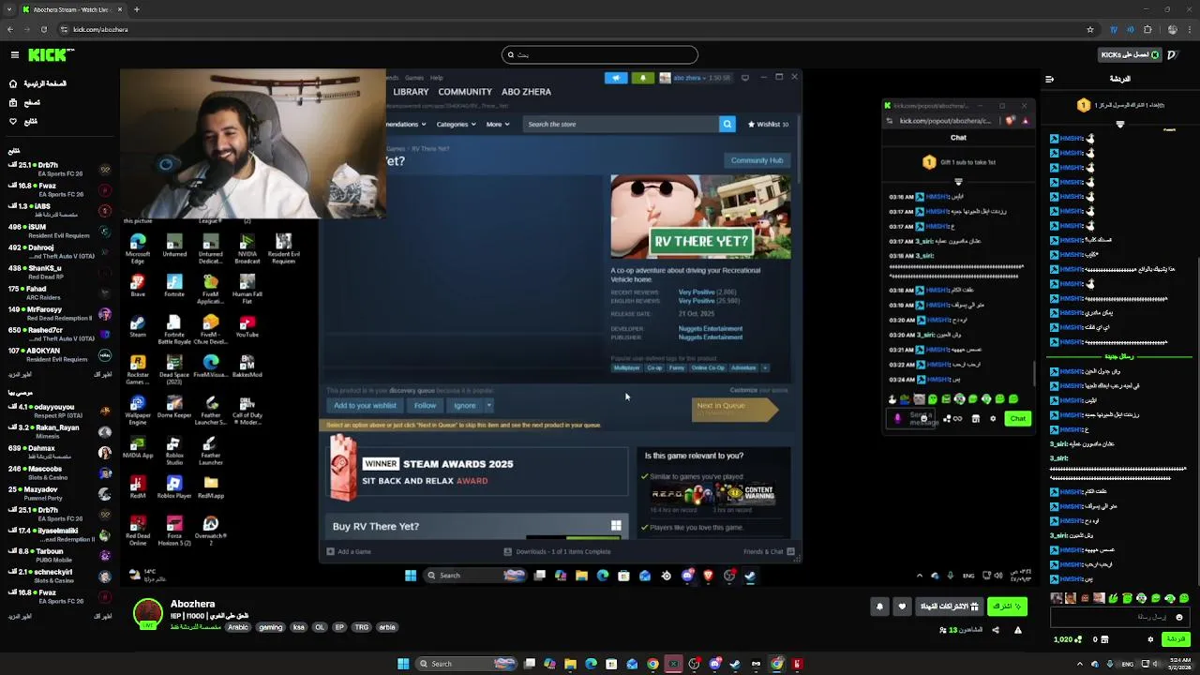Focus the Kick search bar
The image size is (1200, 675).
pyautogui.click(x=600, y=54)
